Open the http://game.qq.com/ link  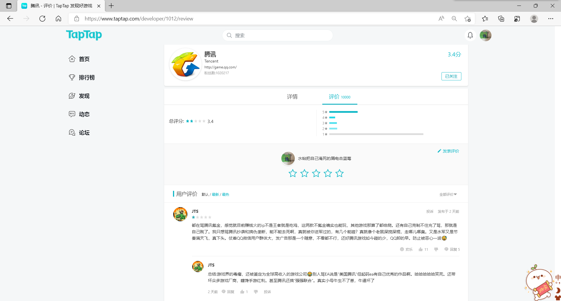[x=220, y=67]
